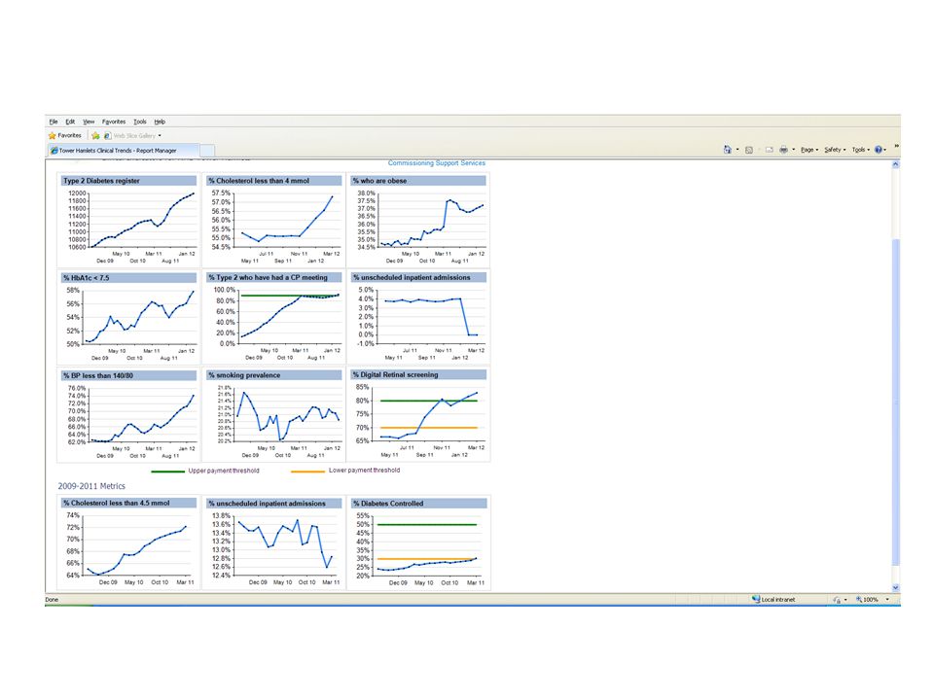Click % Type 2 CP meeting chart
934x700 pixels.
[274, 317]
